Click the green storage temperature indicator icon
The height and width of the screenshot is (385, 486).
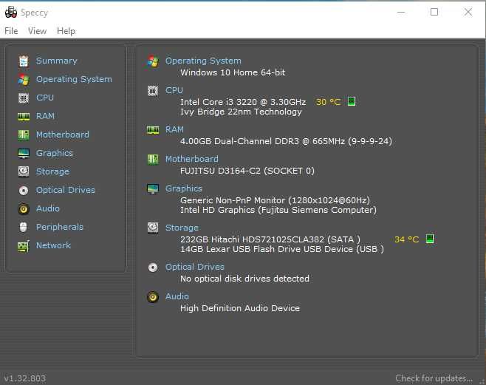point(430,239)
